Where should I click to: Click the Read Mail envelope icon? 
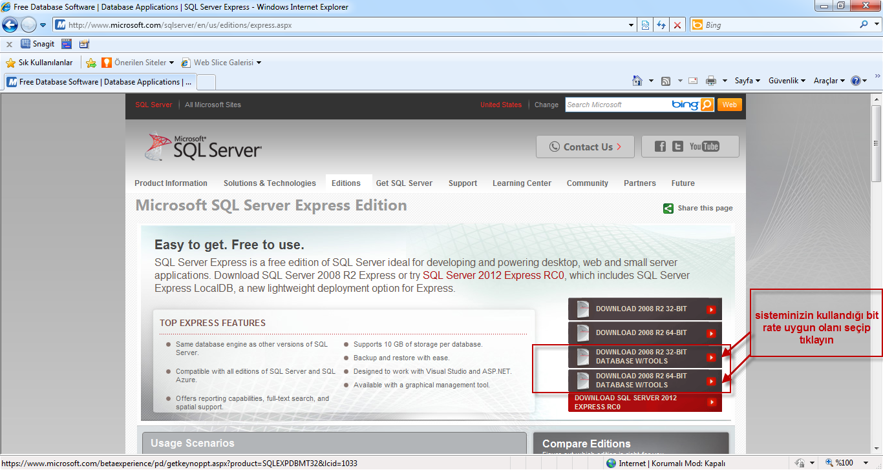(693, 81)
